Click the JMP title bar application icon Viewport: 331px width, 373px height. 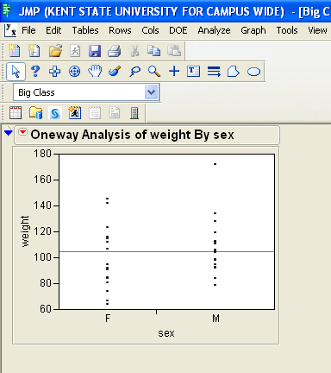click(7, 11)
